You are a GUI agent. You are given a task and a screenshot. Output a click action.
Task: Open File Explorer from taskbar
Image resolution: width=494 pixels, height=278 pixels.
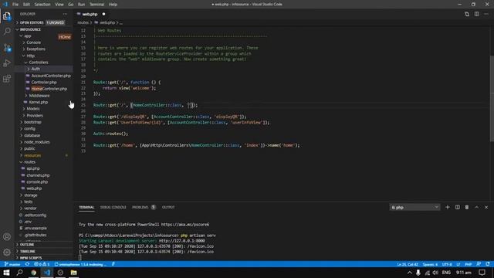coord(74,273)
